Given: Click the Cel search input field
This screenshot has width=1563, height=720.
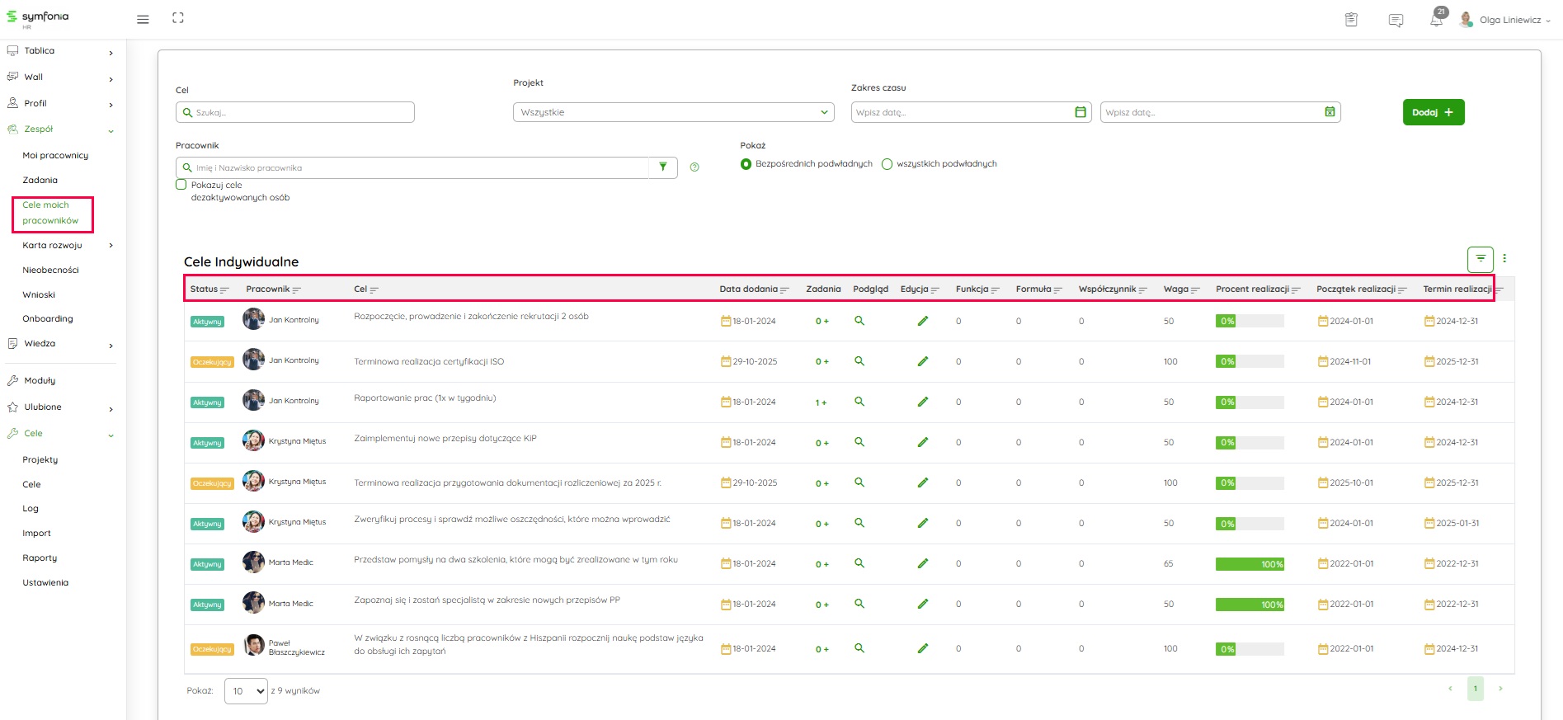Looking at the screenshot, I should pyautogui.click(x=295, y=112).
